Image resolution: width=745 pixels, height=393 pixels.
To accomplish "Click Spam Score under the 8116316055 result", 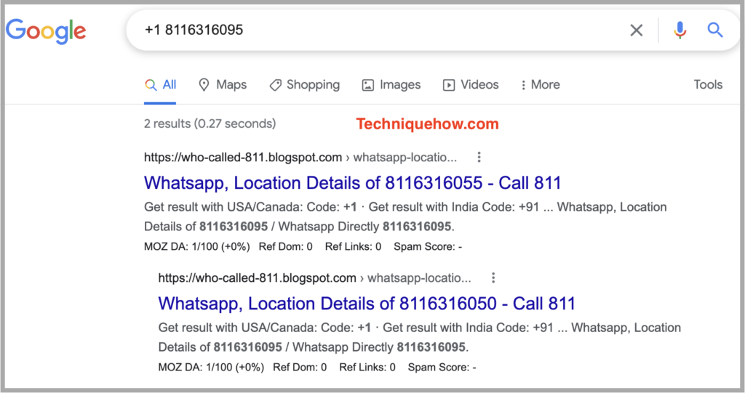I will click(x=428, y=246).
